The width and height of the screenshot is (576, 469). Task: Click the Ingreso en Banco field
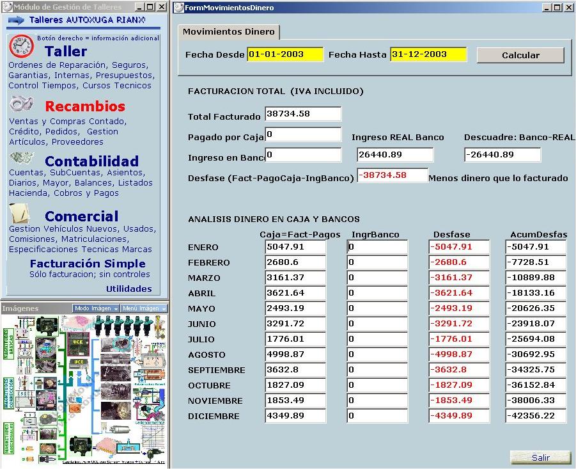pyautogui.click(x=303, y=155)
